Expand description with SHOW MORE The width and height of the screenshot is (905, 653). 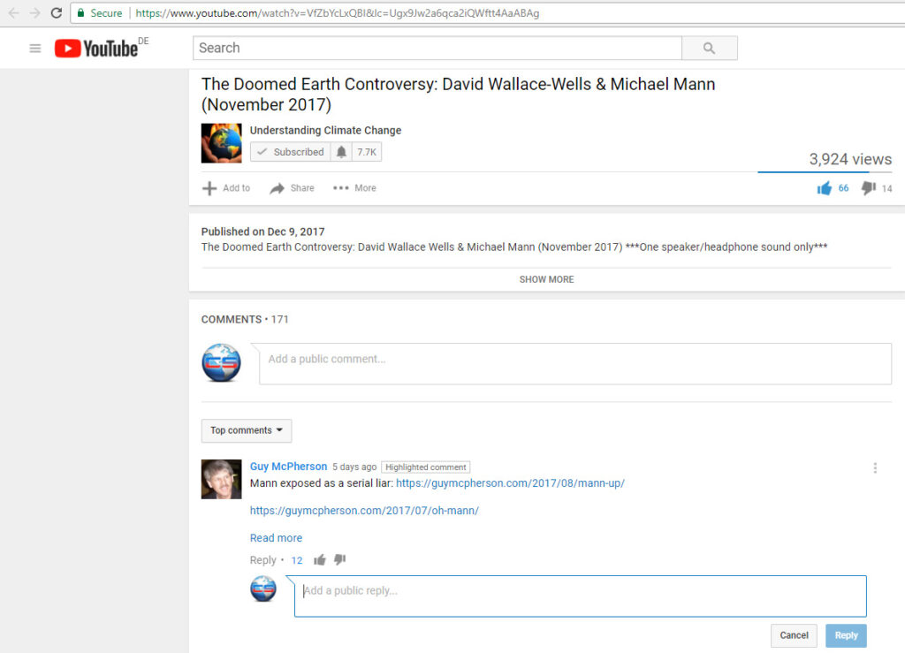[x=546, y=279]
